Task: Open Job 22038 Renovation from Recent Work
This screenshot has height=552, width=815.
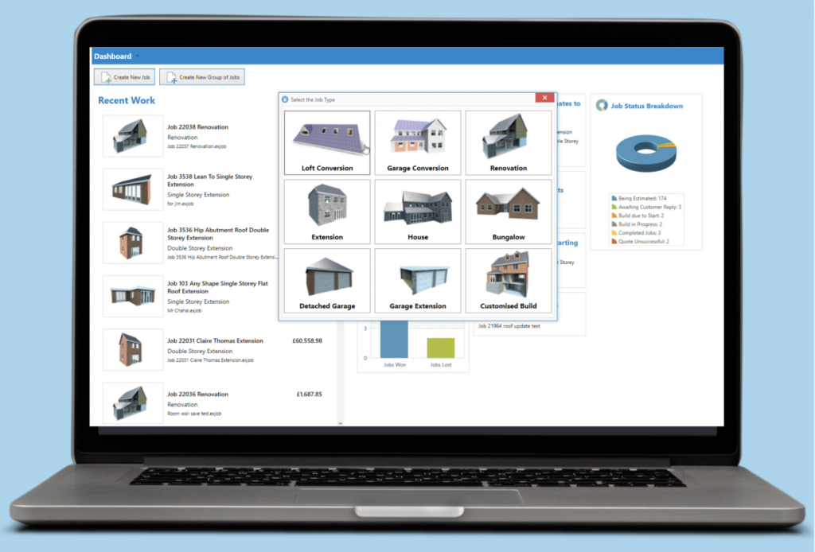Action: point(196,126)
